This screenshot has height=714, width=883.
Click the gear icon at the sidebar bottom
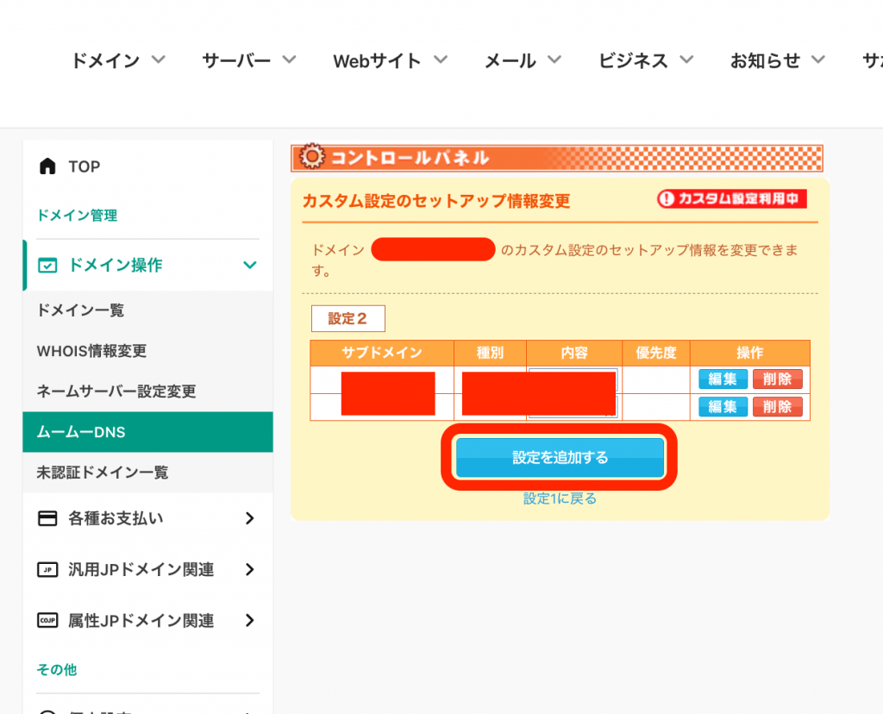[49, 710]
